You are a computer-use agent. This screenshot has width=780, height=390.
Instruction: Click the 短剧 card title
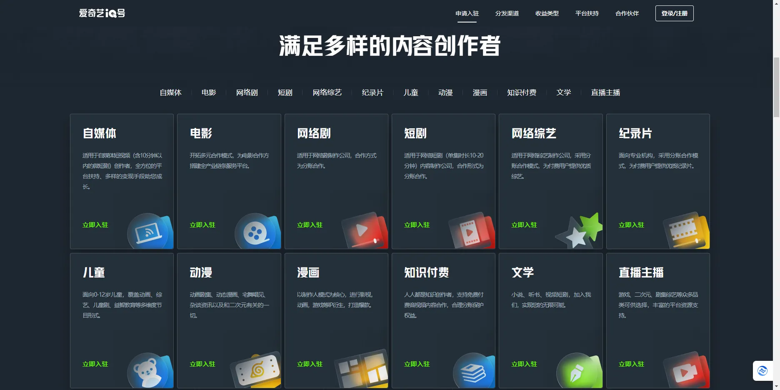pos(415,133)
